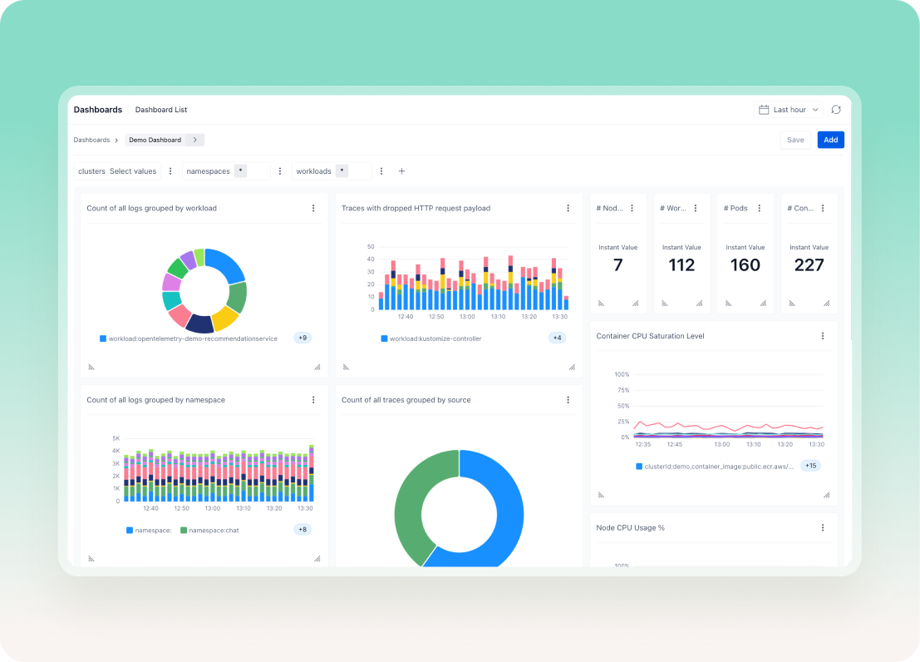
Task: Click the Container CPU Saturation Level title
Action: [650, 336]
